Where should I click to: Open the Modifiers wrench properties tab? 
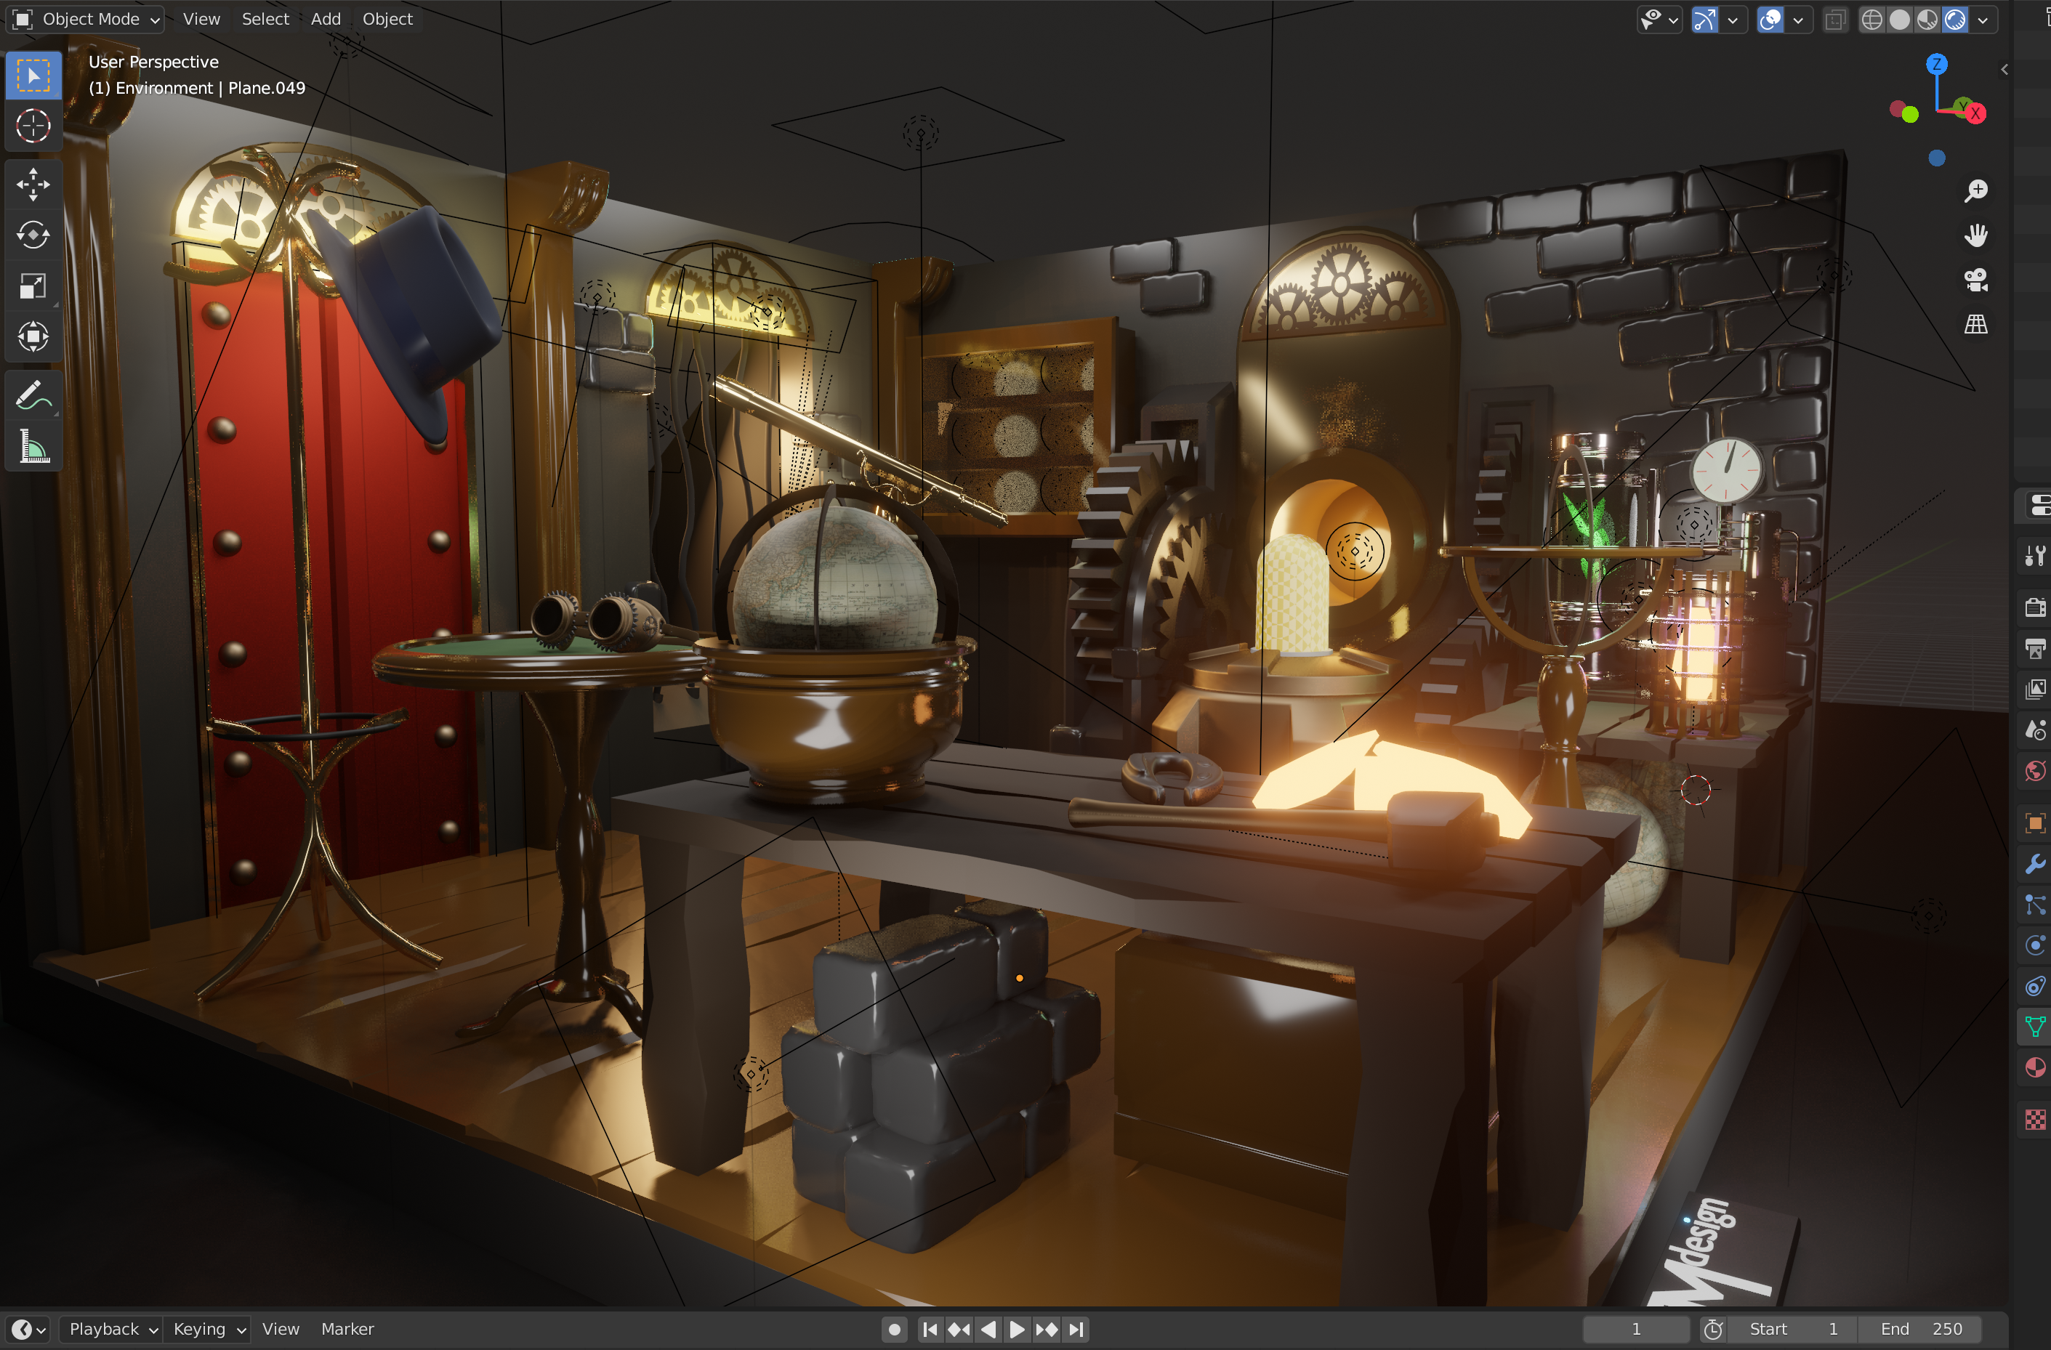click(2034, 864)
